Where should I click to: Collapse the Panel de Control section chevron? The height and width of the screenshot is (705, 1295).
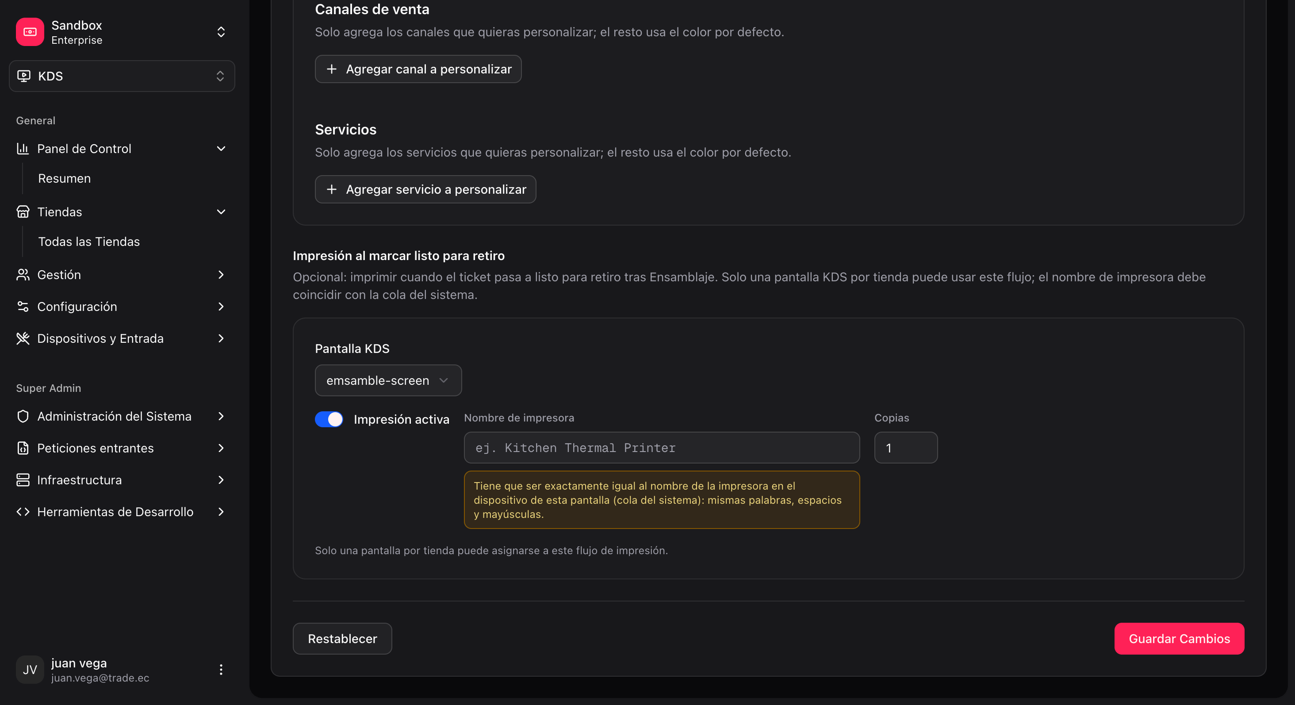[221, 148]
